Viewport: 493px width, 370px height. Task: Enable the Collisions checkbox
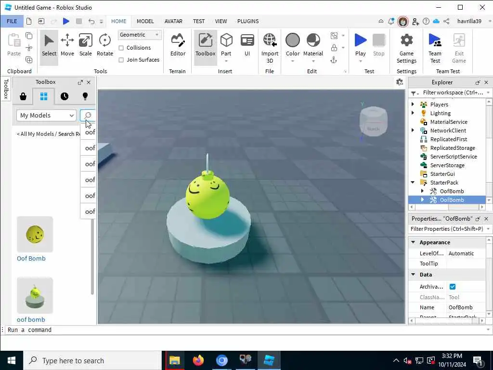tap(121, 48)
